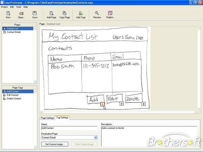Click the Set Custom Image button

tap(55, 144)
